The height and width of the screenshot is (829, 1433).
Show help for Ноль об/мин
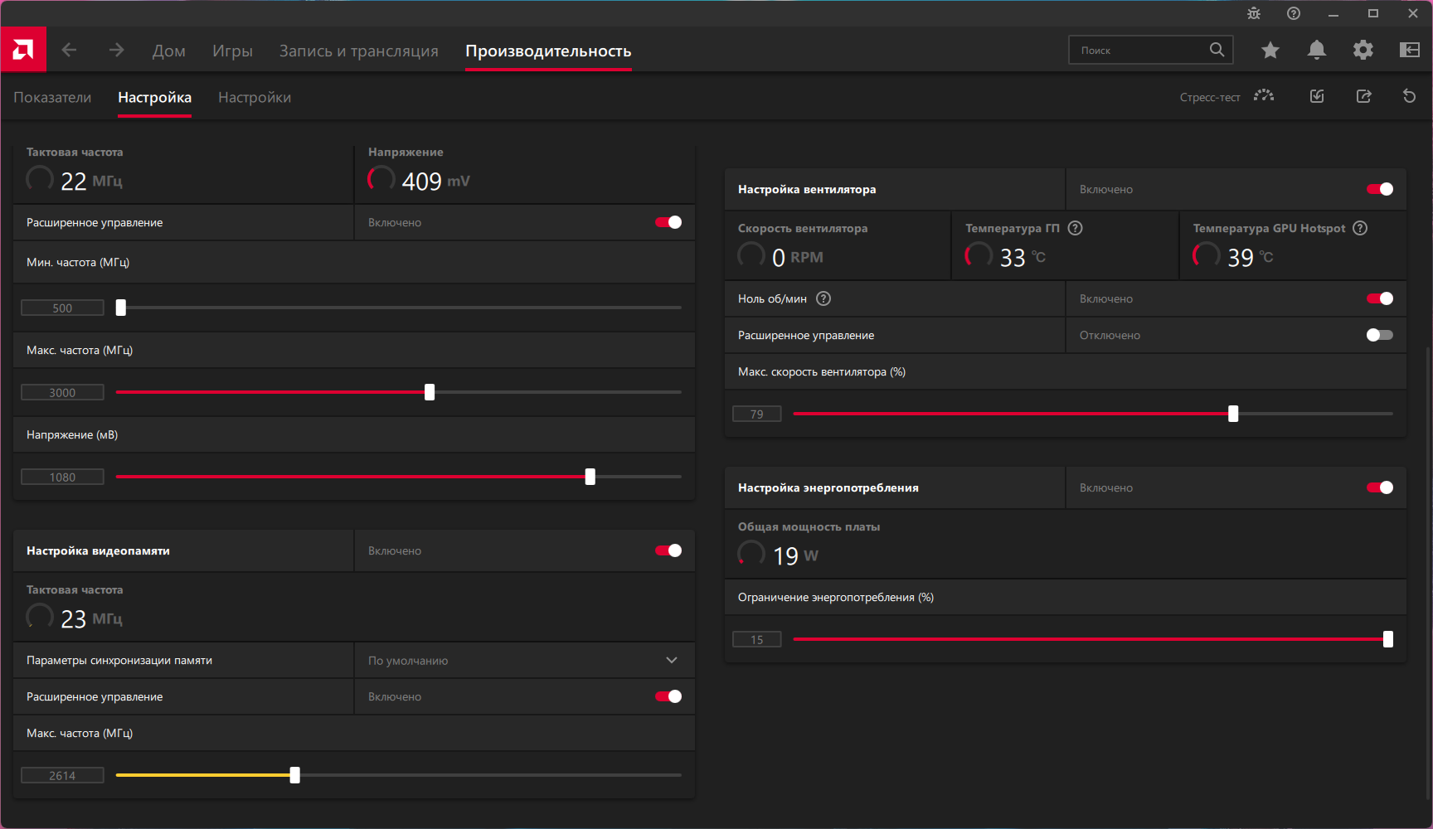[x=823, y=298]
